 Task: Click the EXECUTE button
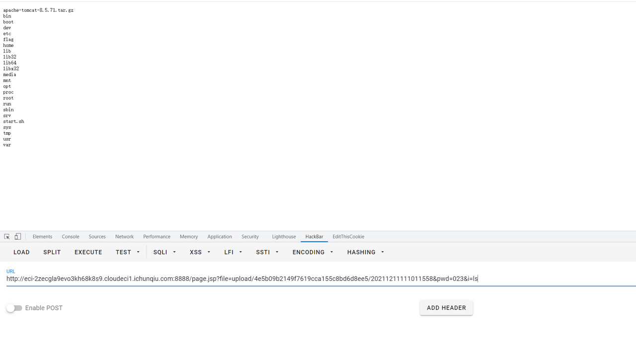click(x=88, y=252)
